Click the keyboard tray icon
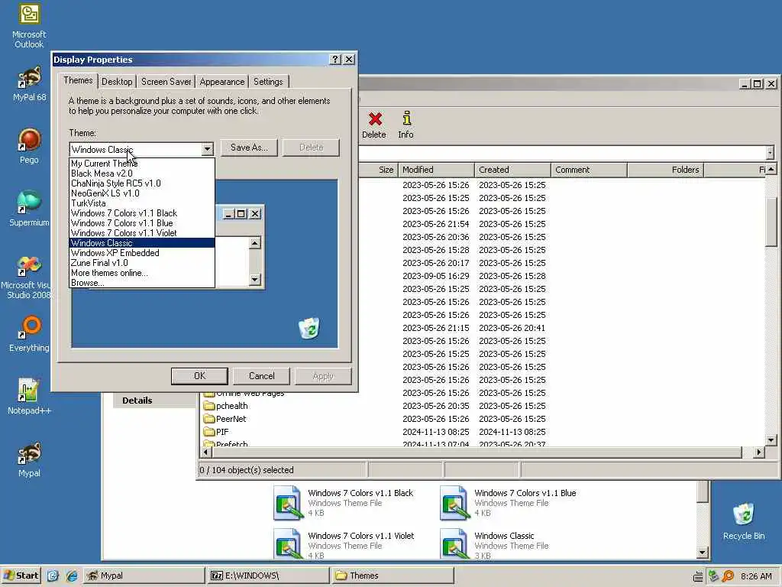This screenshot has height=587, width=782. 698,576
